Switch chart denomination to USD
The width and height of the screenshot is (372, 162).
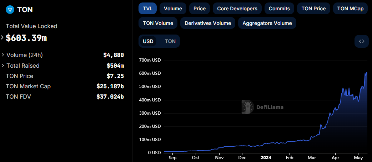[x=148, y=41]
